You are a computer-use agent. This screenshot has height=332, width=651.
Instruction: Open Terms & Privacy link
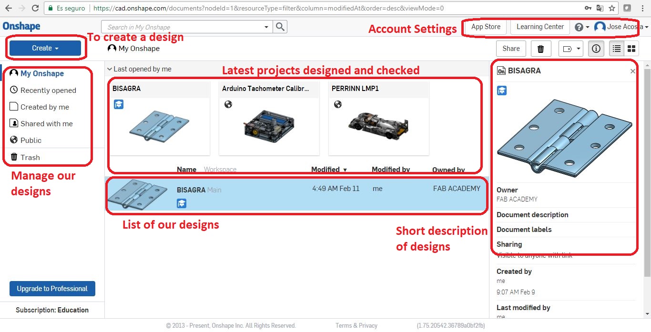pyautogui.click(x=356, y=326)
